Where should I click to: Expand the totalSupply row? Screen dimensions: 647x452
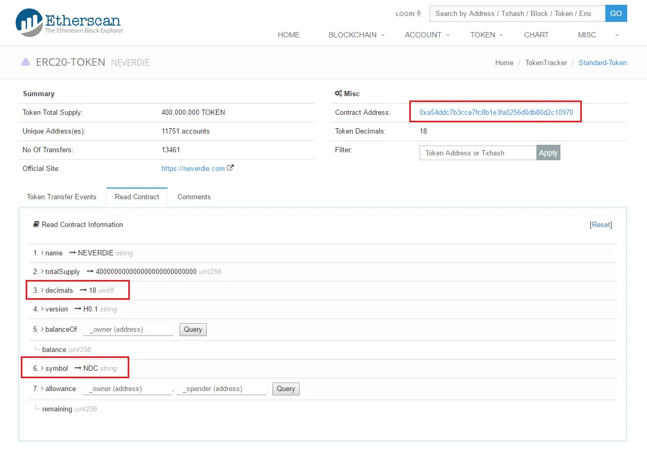coord(43,271)
